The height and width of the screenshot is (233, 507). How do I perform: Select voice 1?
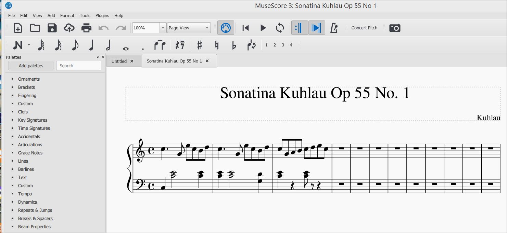pyautogui.click(x=266, y=45)
